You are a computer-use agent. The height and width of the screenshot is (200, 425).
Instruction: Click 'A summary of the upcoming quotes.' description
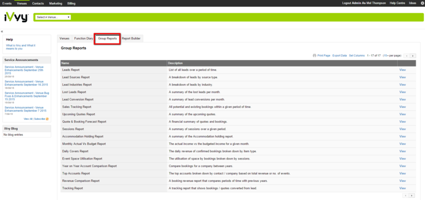[192, 114]
